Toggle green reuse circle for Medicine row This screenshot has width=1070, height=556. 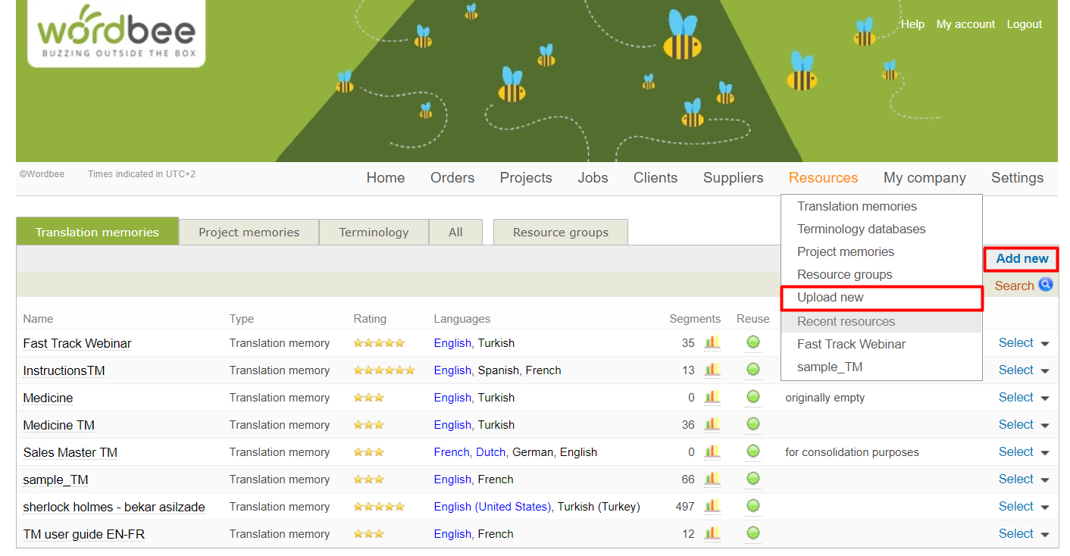[x=752, y=397]
